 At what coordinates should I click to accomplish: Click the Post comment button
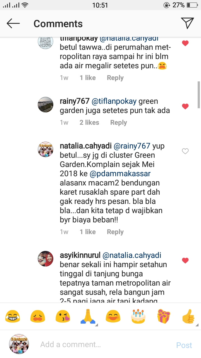(184, 345)
